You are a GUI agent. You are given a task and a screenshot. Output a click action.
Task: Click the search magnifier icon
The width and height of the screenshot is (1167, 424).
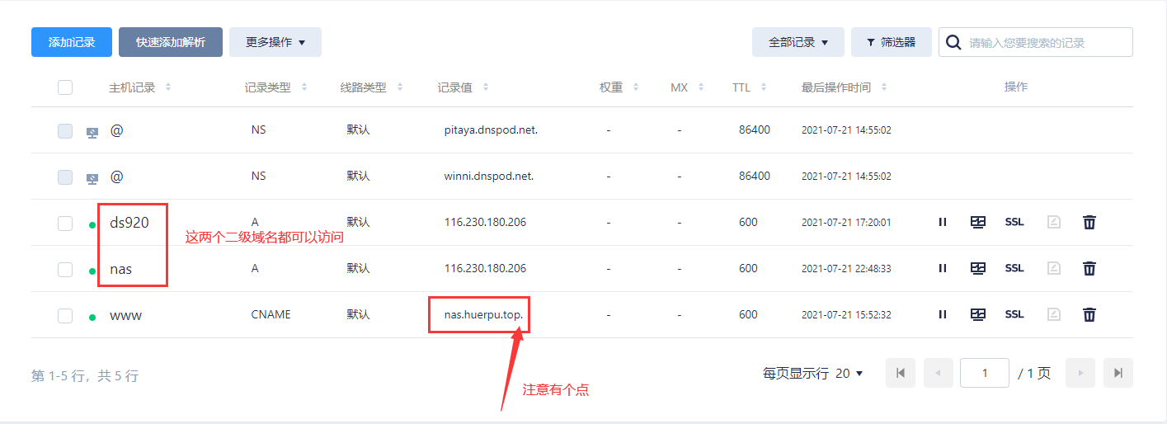pos(953,43)
